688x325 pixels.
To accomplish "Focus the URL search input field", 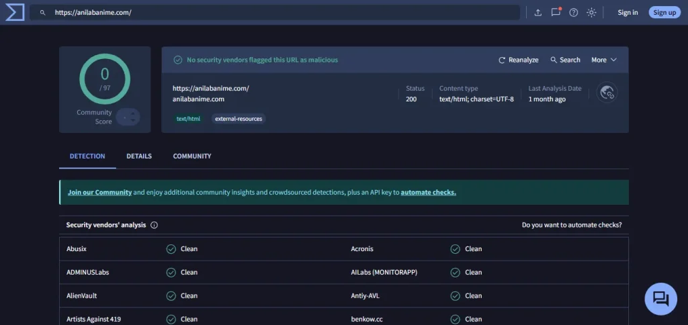I will pyautogui.click(x=275, y=12).
